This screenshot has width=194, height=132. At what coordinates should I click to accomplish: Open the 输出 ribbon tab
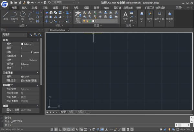[x=107, y=8]
